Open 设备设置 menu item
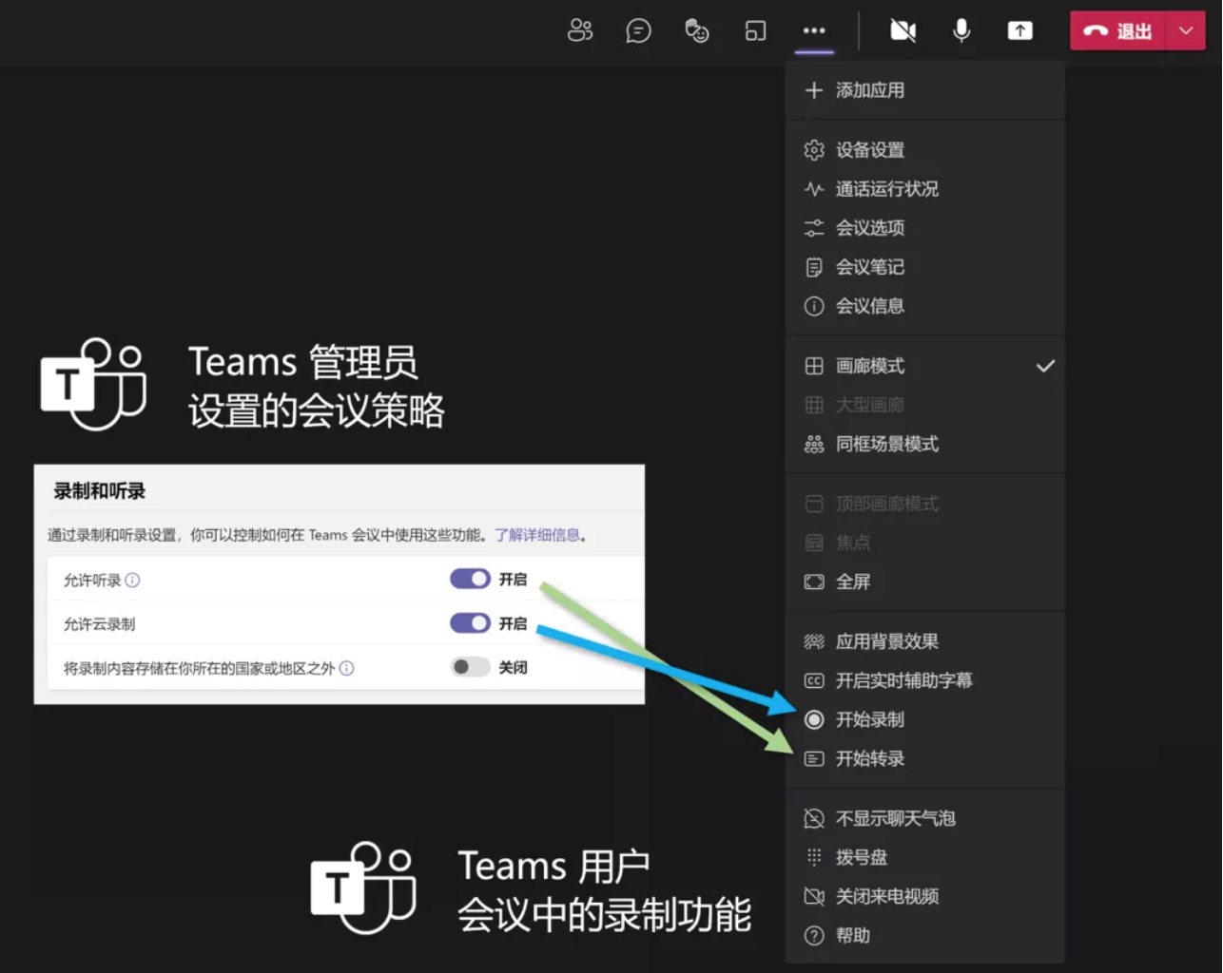The width and height of the screenshot is (1223, 973). click(x=925, y=150)
